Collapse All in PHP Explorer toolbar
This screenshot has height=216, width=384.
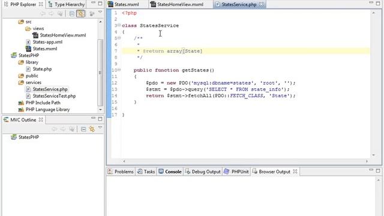(x=72, y=14)
